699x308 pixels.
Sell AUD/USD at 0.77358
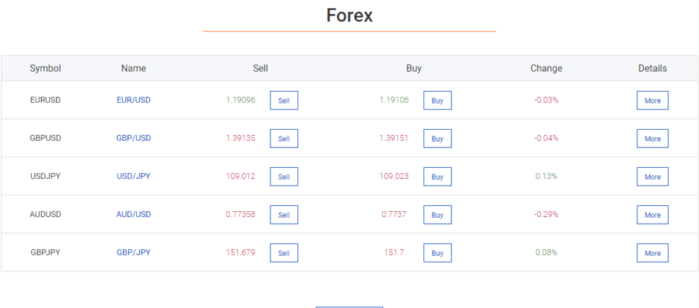284,215
